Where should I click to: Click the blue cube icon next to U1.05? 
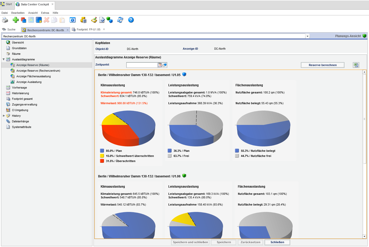tap(184, 74)
